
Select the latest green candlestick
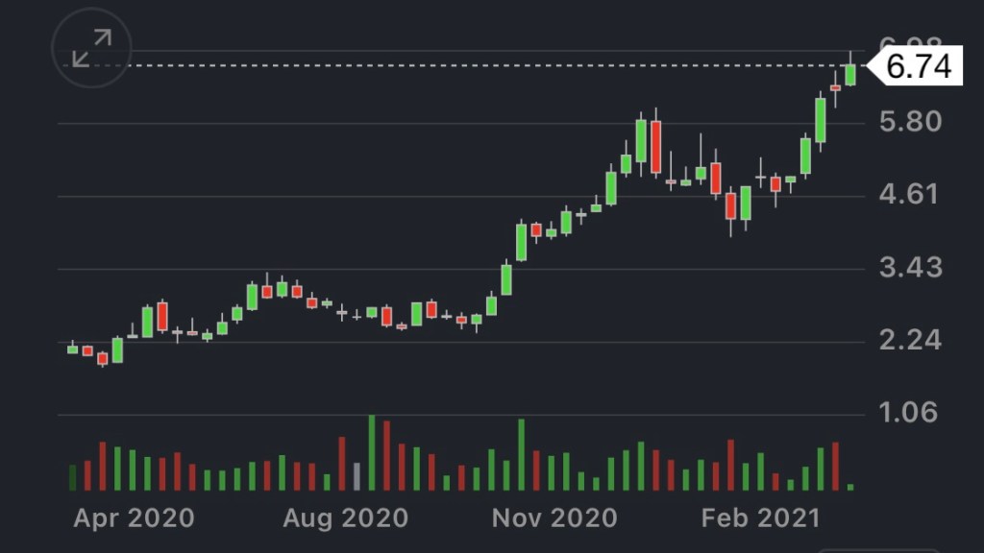[x=850, y=74]
